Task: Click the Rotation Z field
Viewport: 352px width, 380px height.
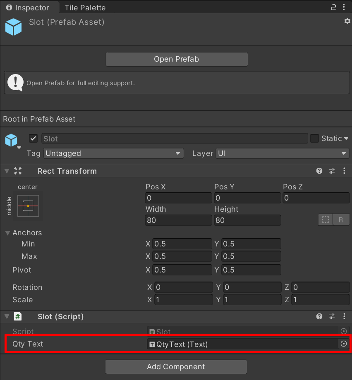Action: (320, 287)
